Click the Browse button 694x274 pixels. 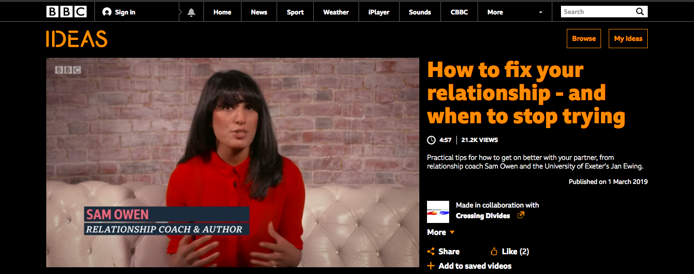tap(584, 39)
